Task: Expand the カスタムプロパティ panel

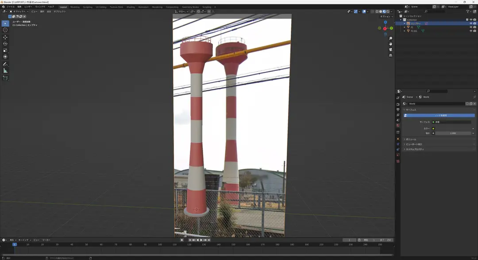Action: pyautogui.click(x=439, y=149)
